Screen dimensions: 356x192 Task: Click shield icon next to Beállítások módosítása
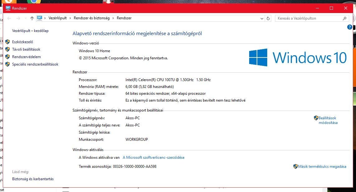(x=316, y=118)
